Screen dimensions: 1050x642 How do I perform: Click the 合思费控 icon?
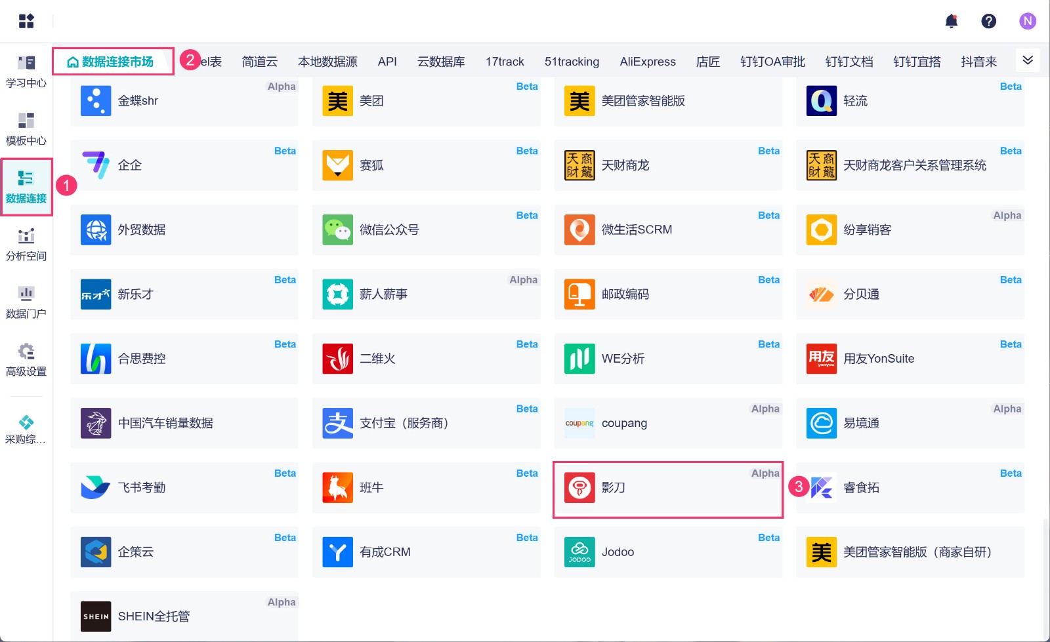point(96,359)
